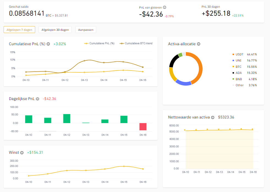Open info tooltip for Activa-allocatie

pos(199,44)
